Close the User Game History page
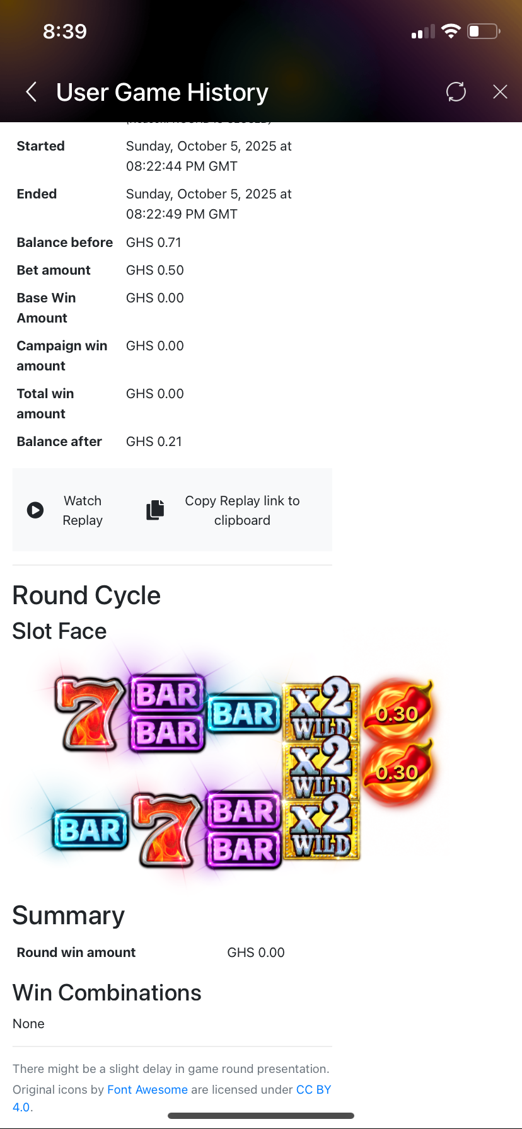 [x=500, y=92]
